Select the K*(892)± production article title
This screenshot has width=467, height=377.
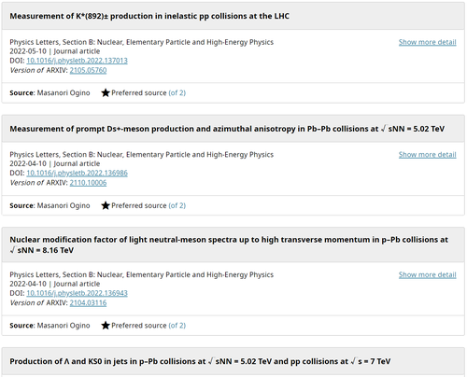149,16
